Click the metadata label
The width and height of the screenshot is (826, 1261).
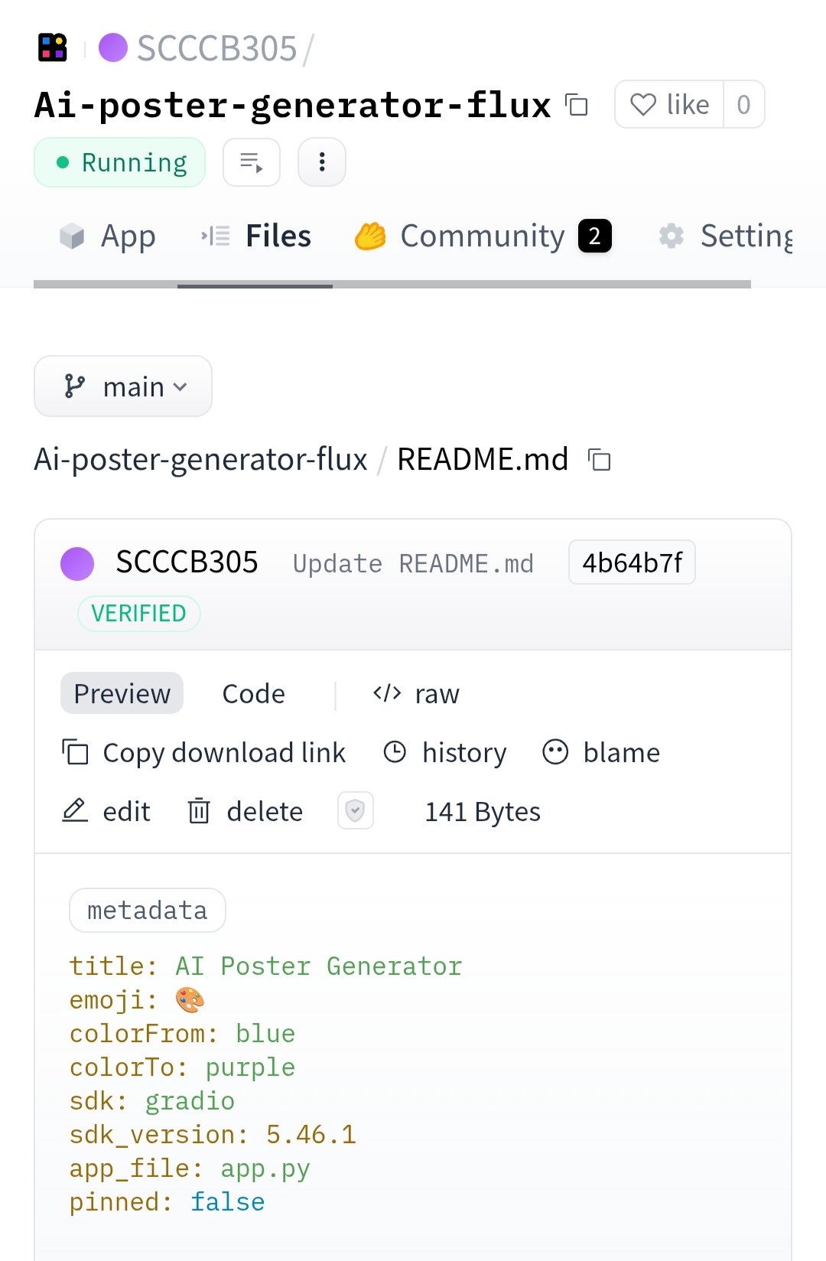tap(148, 910)
